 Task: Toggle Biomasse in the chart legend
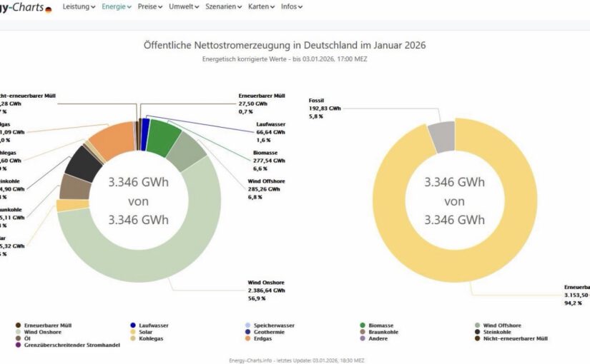(363, 325)
